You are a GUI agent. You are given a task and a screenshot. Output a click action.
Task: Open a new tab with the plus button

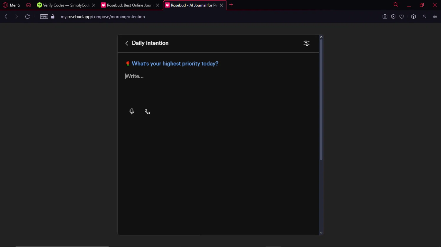coord(231,5)
